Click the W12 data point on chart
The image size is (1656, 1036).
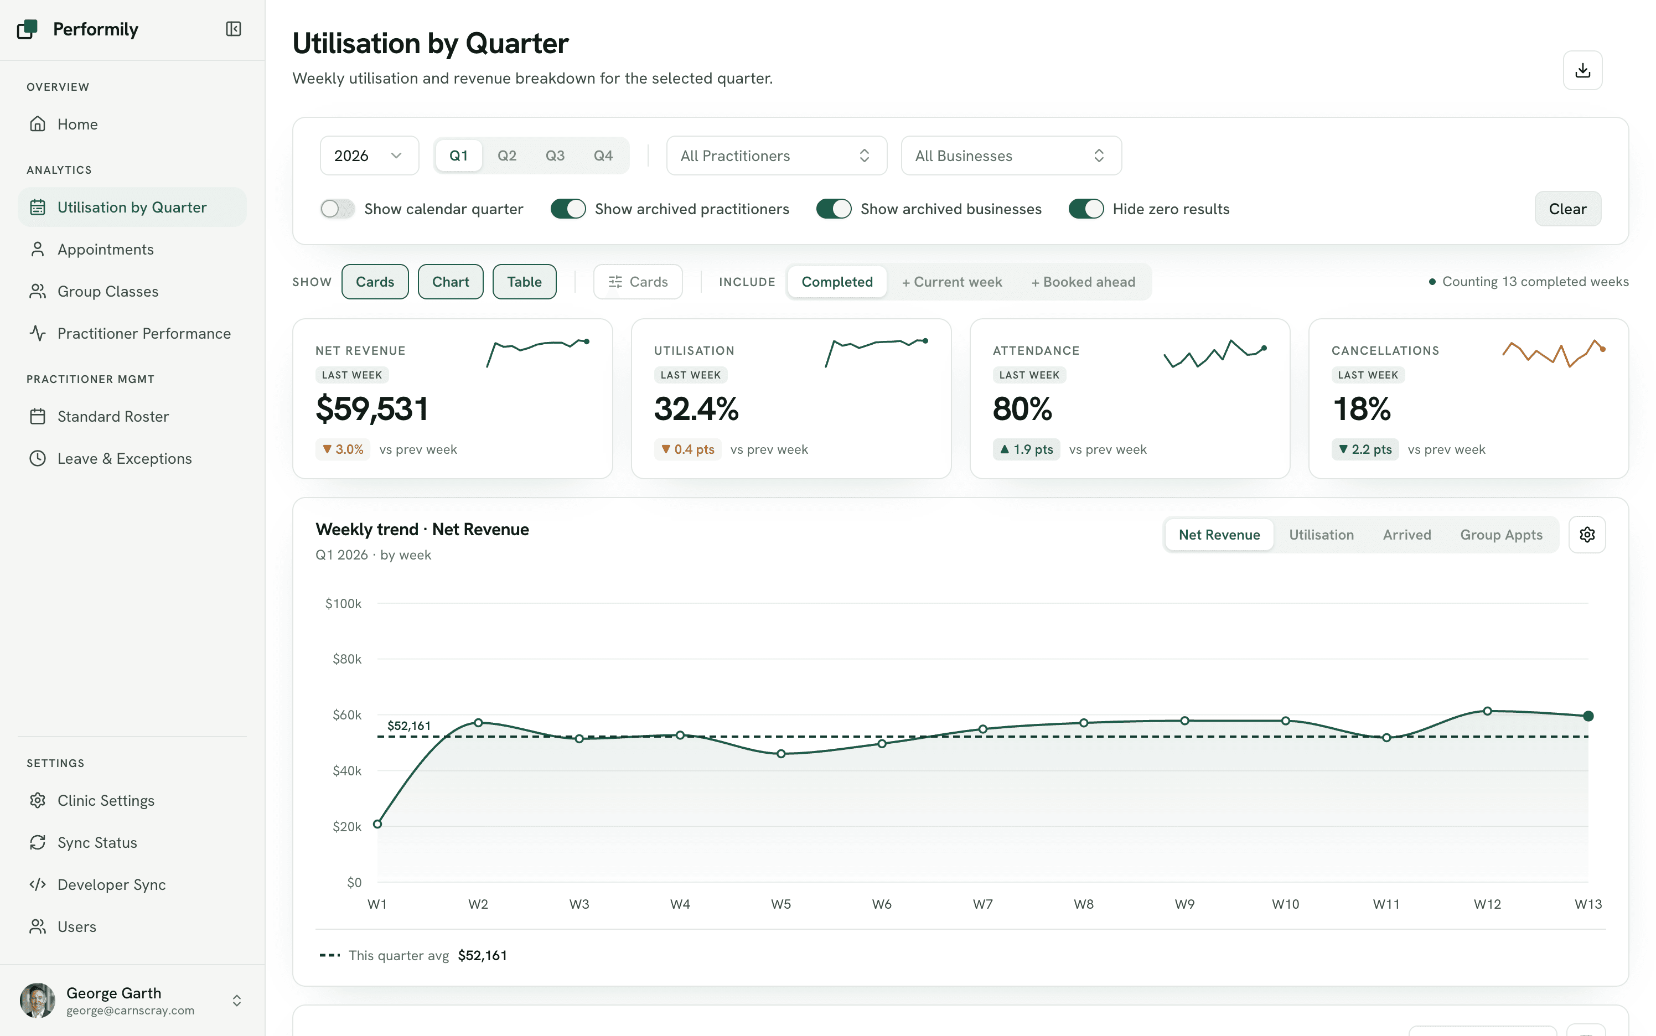click(x=1487, y=711)
